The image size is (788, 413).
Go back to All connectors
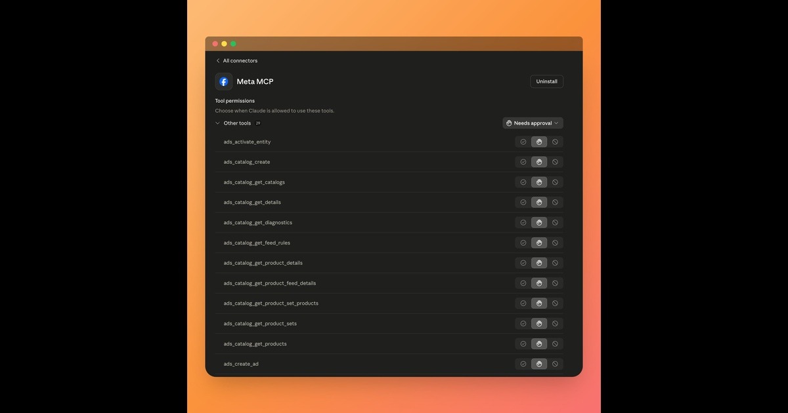point(236,61)
